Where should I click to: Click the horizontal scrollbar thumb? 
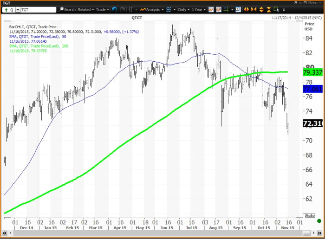tap(306, 233)
